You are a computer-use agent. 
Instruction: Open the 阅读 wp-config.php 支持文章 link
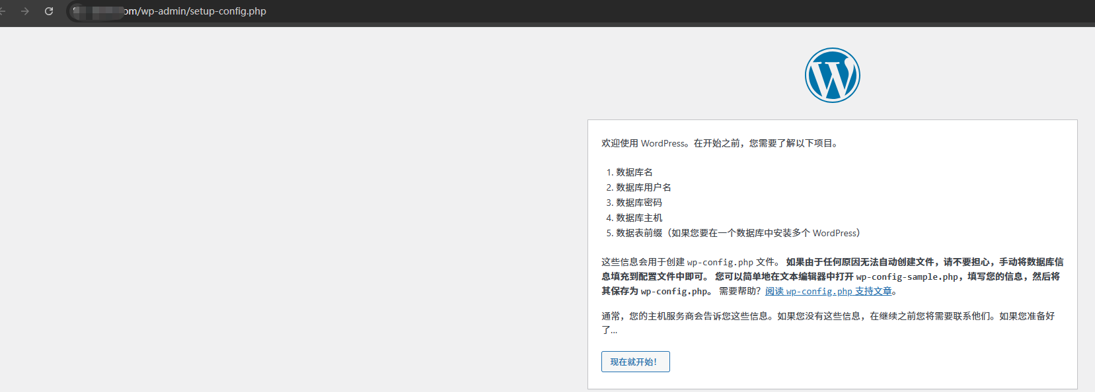coord(829,291)
